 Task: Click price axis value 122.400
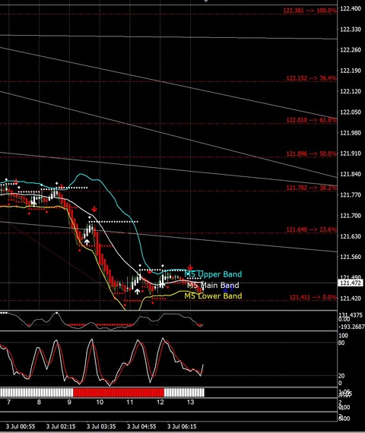351,8
